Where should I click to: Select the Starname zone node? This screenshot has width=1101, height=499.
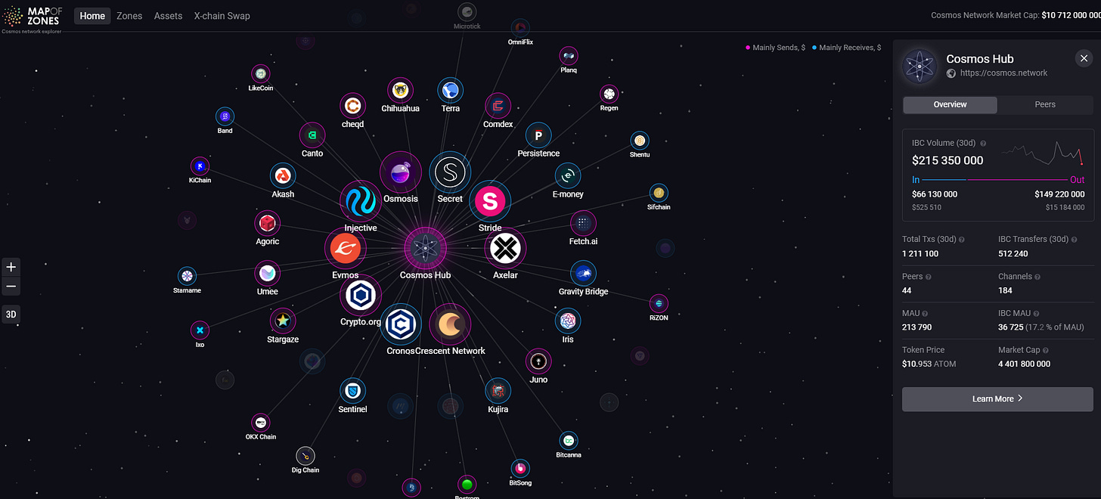187,277
